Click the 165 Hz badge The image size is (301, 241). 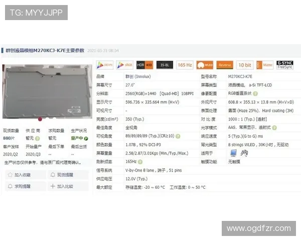[x=185, y=65]
